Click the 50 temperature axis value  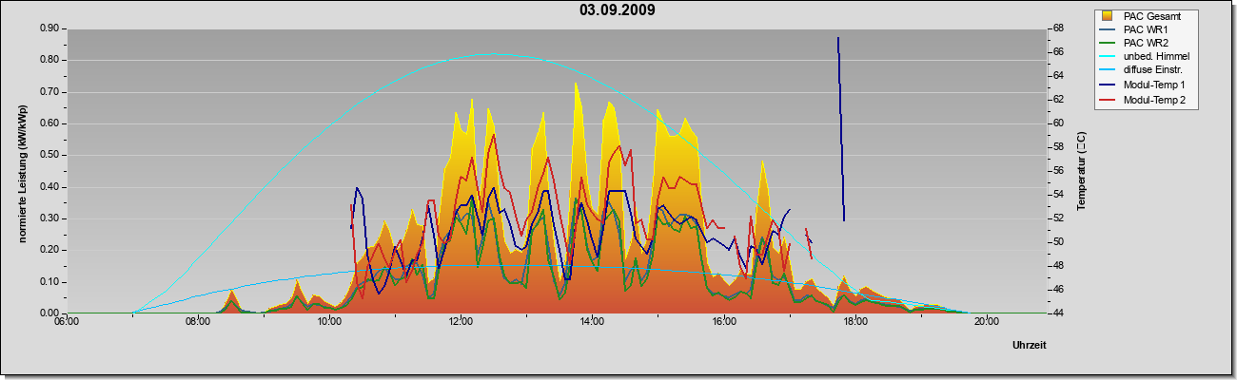click(1057, 242)
